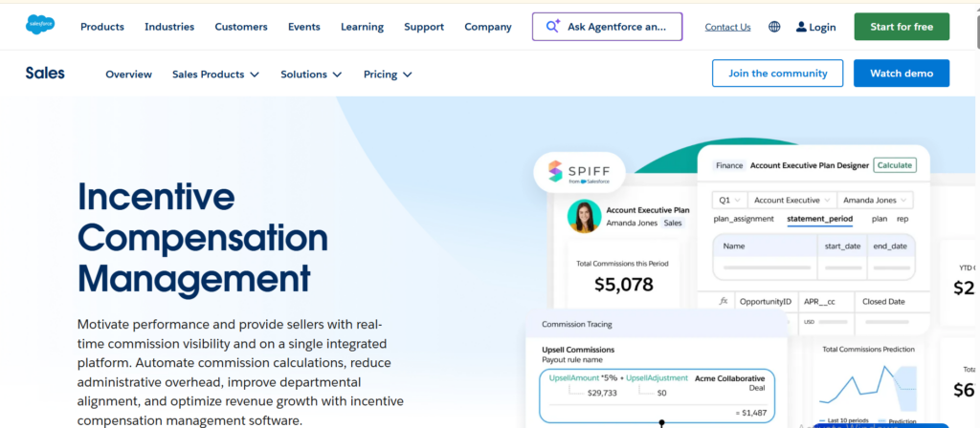This screenshot has height=428, width=980.
Task: Click the Name column header
Action: [734, 246]
